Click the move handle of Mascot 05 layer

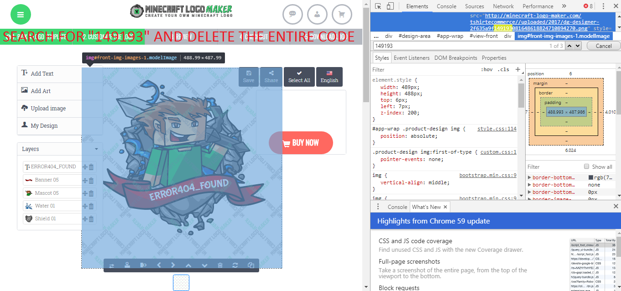point(85,193)
